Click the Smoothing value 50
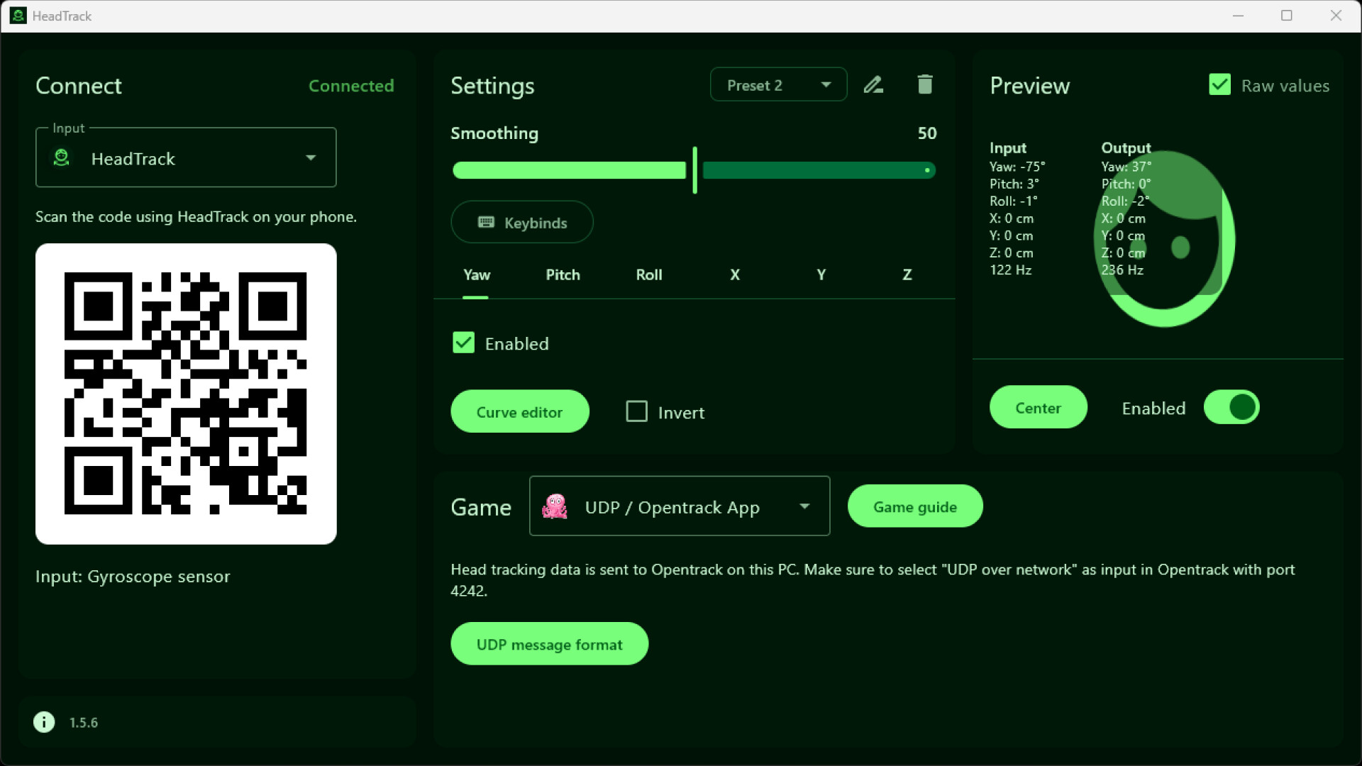 pos(927,133)
